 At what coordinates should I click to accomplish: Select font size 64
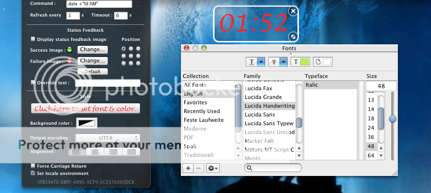click(x=371, y=155)
